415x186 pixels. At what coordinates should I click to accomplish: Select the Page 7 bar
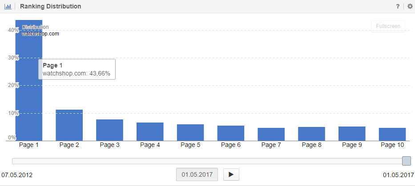tap(271, 134)
